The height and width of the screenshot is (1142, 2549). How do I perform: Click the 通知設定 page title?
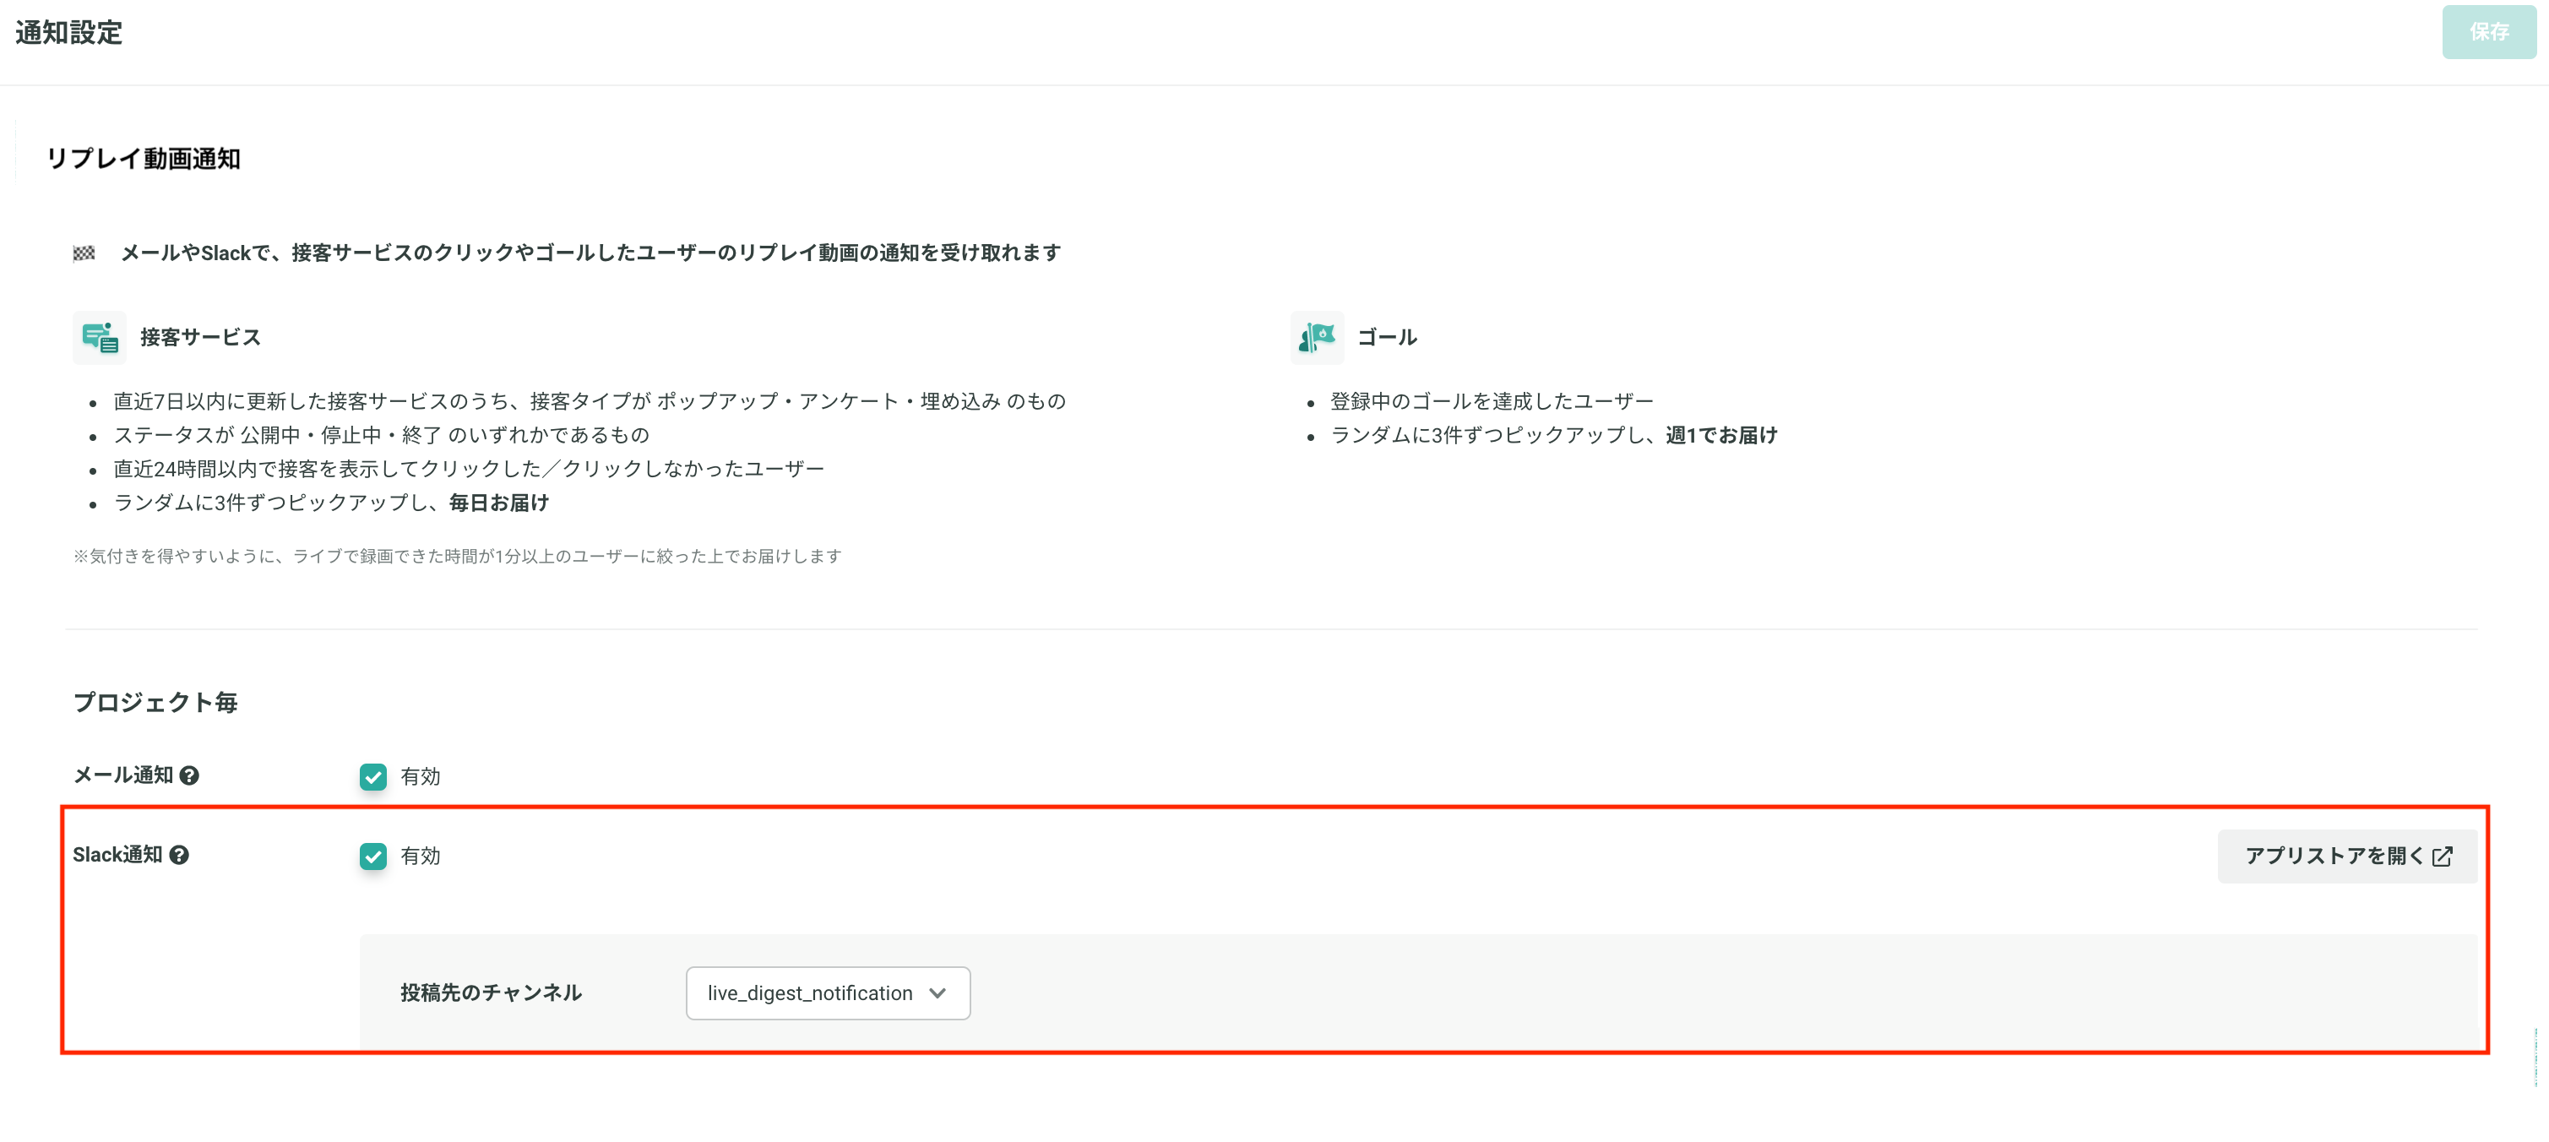(x=68, y=33)
